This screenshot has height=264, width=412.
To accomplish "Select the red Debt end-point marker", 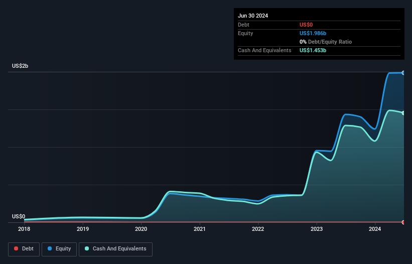I will [403, 222].
